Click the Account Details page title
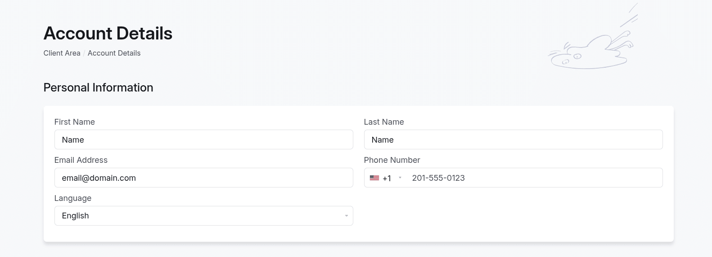The image size is (712, 257). 108,34
